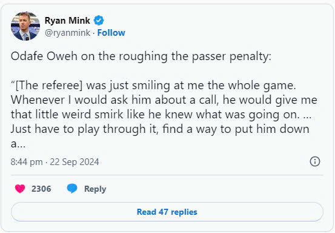Screen dimensions: 335x233
Task: Click the 2306 likes count
Action: tap(41, 189)
